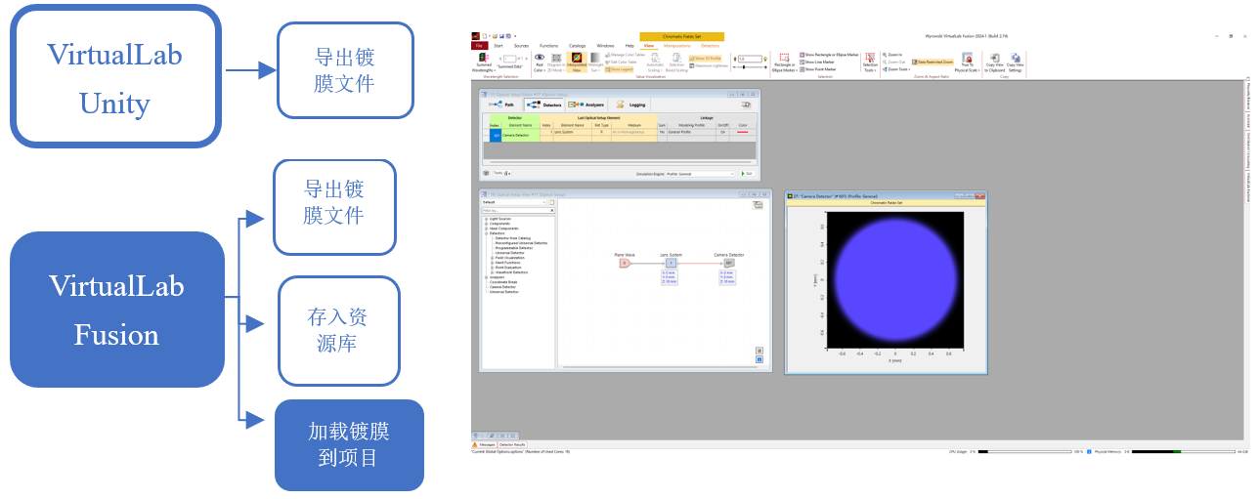Open the Detector Results bottom tab

click(512, 444)
